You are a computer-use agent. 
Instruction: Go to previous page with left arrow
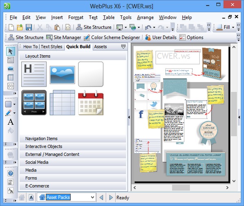[101, 197]
